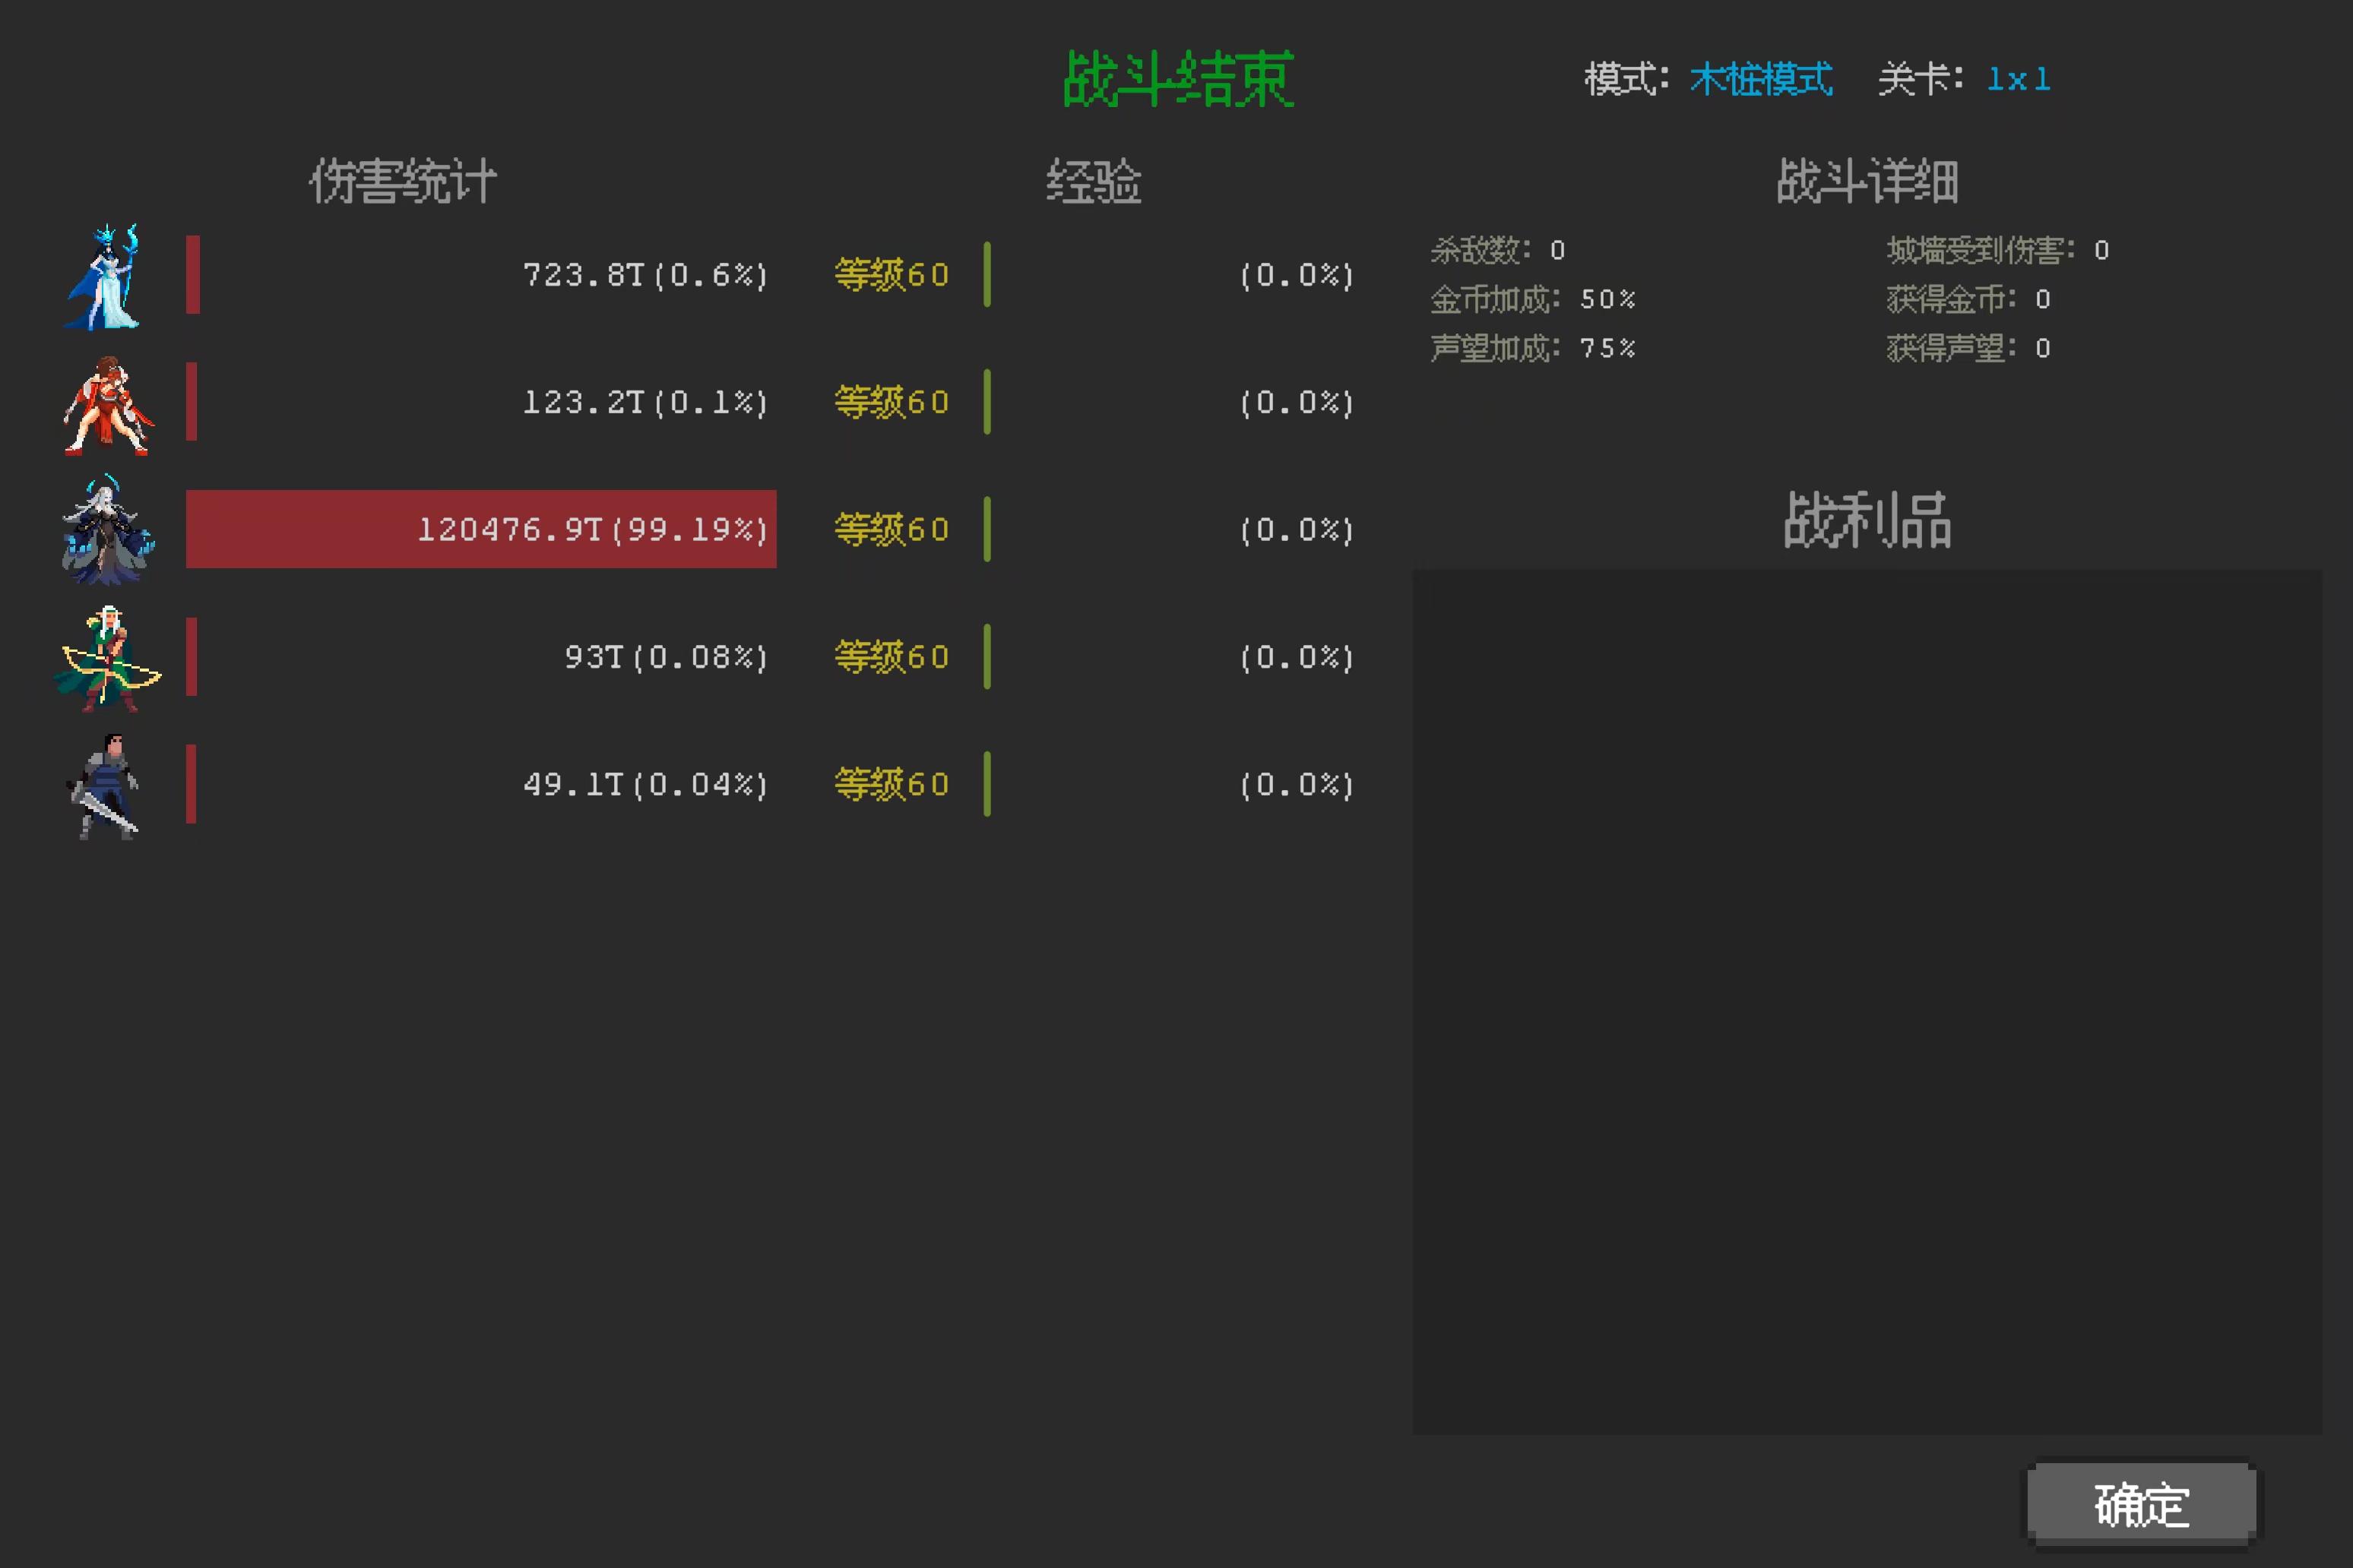The image size is (2353, 1568).
Task: Click the 声望加成 75% reputation bonus stat
Action: 1533,348
